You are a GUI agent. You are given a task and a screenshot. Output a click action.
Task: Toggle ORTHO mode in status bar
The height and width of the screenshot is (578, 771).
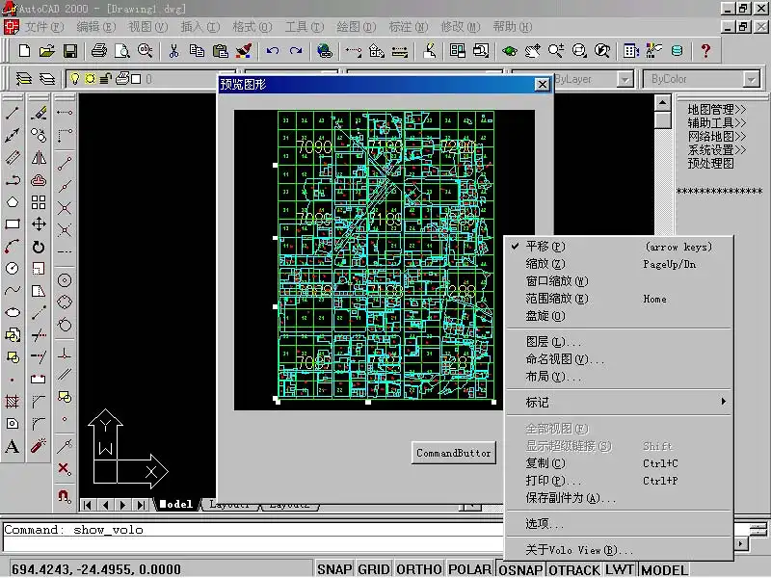418,569
